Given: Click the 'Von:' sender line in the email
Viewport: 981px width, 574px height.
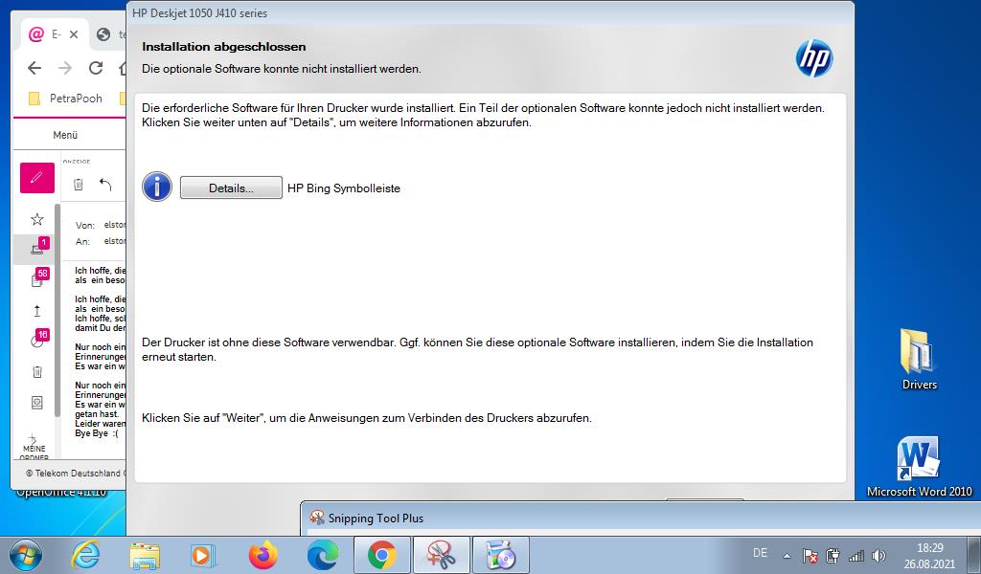Looking at the screenshot, I should point(100,225).
